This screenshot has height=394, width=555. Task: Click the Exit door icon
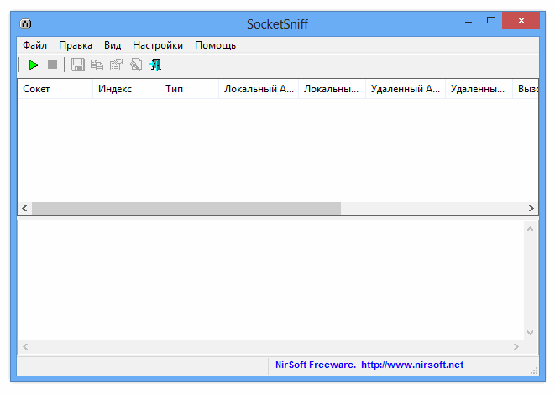(x=155, y=65)
